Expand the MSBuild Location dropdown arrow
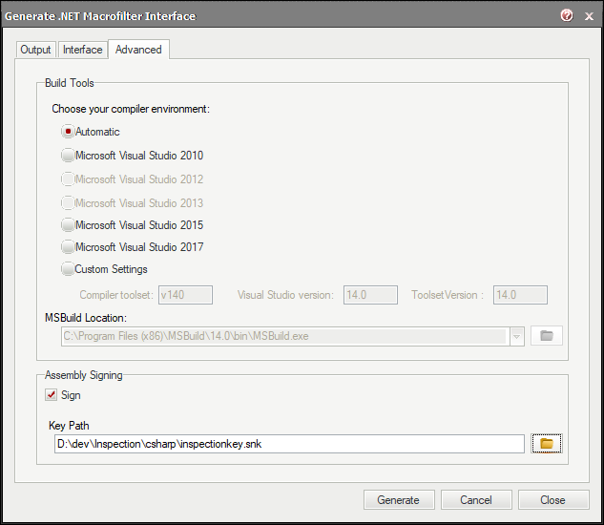Viewport: 604px width, 525px height. click(516, 336)
